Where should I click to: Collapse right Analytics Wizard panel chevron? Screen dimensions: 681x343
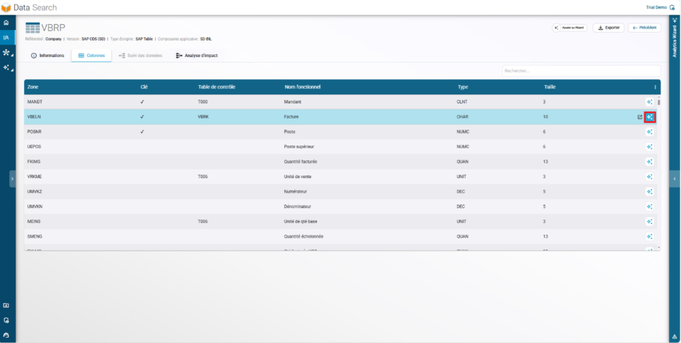[675, 178]
